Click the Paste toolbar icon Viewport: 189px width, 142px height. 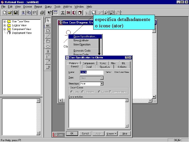tap(35, 13)
